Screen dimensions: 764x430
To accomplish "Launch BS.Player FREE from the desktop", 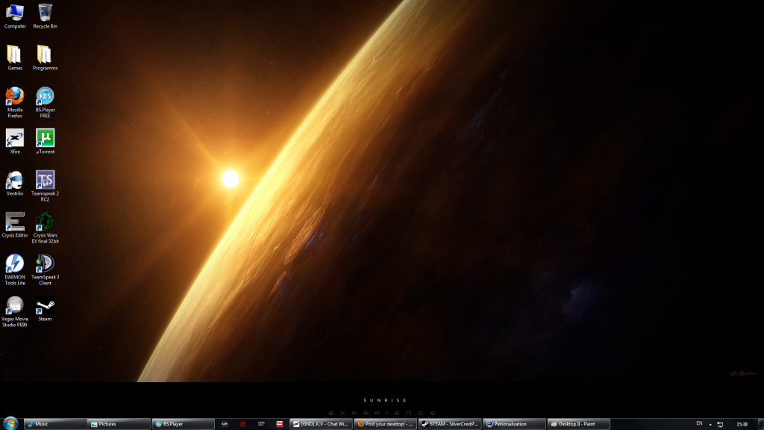I will [x=46, y=97].
